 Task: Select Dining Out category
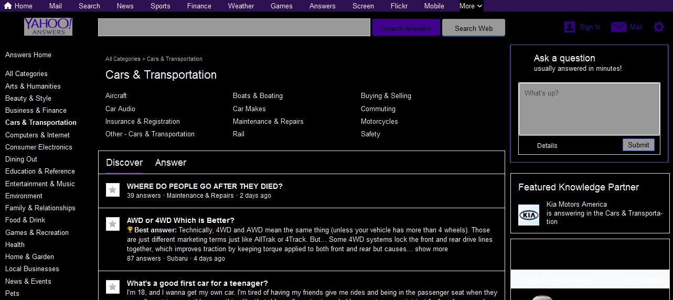click(x=21, y=159)
